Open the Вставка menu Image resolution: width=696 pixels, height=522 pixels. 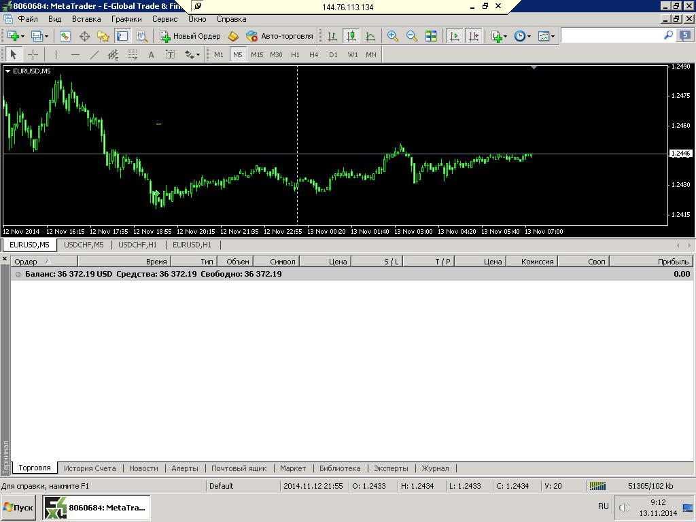[86, 19]
